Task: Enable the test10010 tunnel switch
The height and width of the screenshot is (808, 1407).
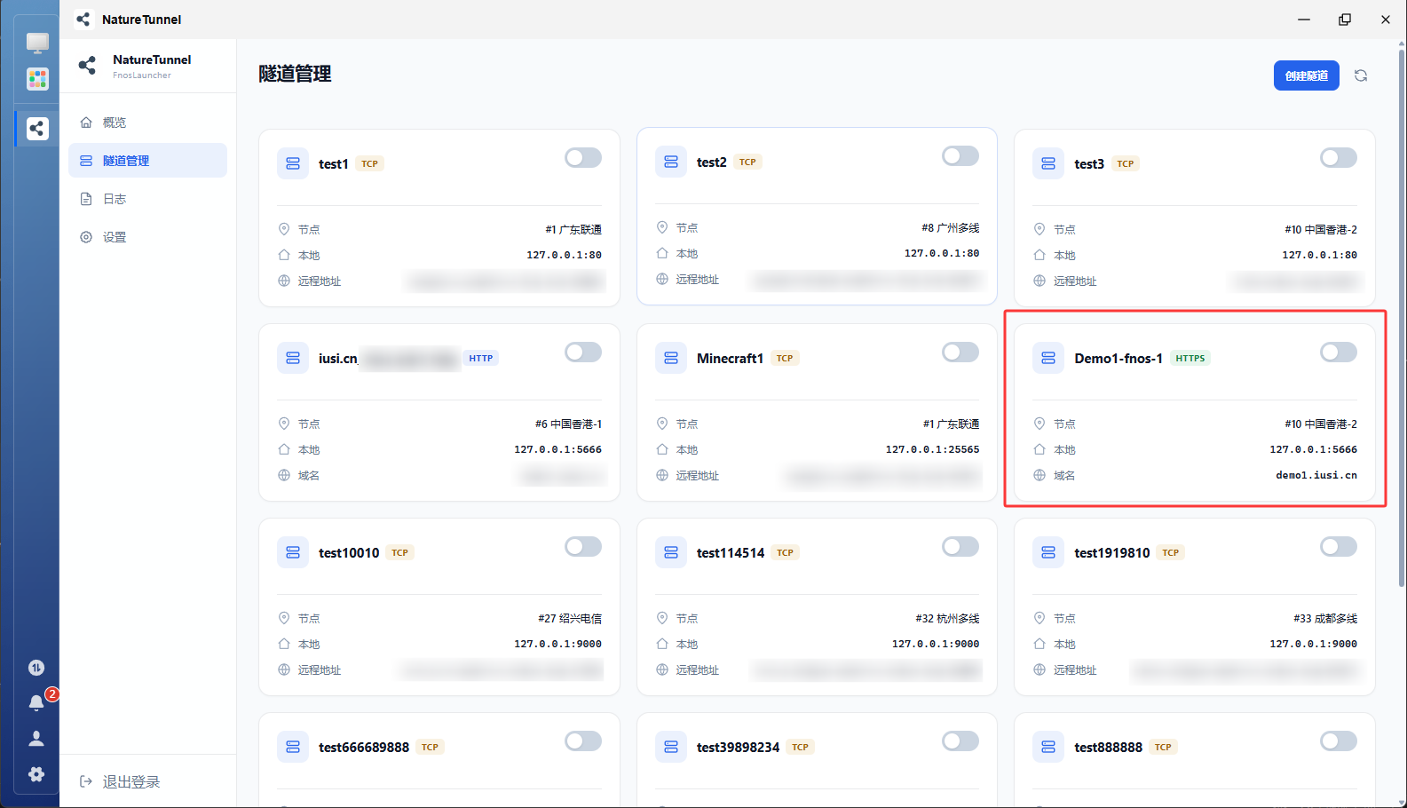Action: point(583,546)
